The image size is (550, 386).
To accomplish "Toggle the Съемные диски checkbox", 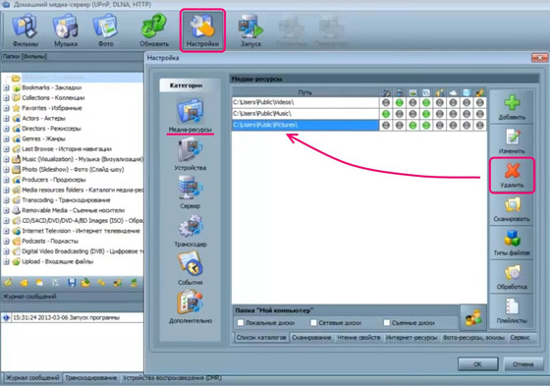I will click(387, 322).
